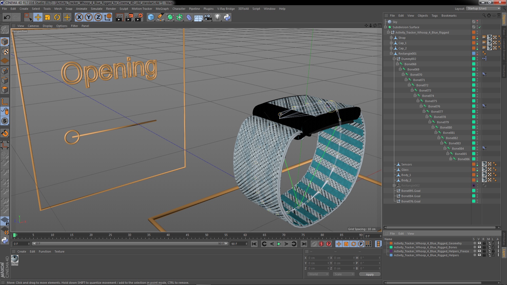Open the MoGraph menu

[162, 9]
